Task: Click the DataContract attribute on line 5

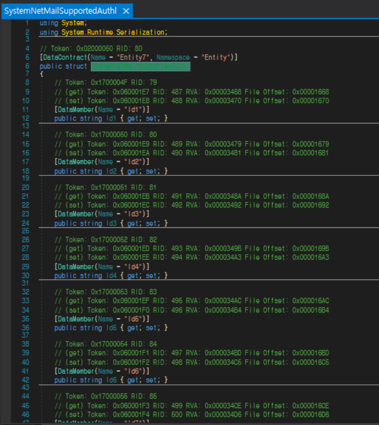Action: pyautogui.click(x=65, y=57)
